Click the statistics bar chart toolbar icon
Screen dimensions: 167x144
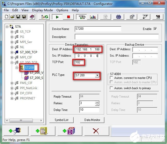[x=93, y=17]
